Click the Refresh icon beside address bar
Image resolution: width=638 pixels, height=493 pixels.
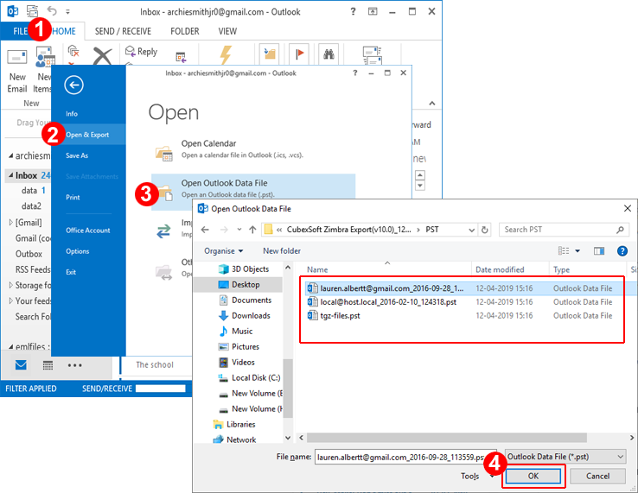coord(485,230)
